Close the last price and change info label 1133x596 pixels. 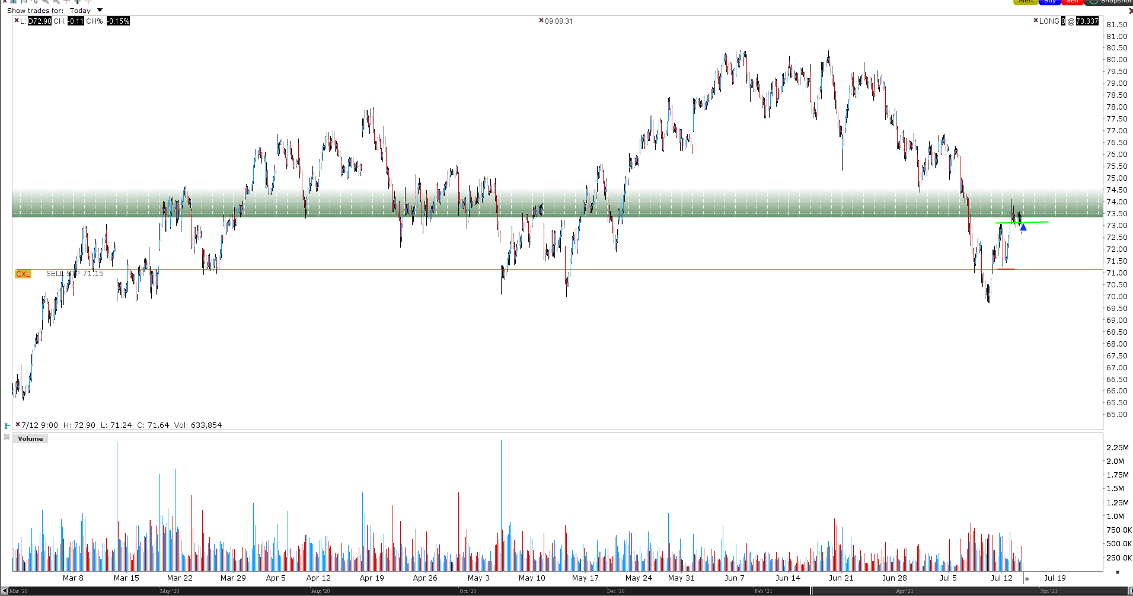(16, 21)
